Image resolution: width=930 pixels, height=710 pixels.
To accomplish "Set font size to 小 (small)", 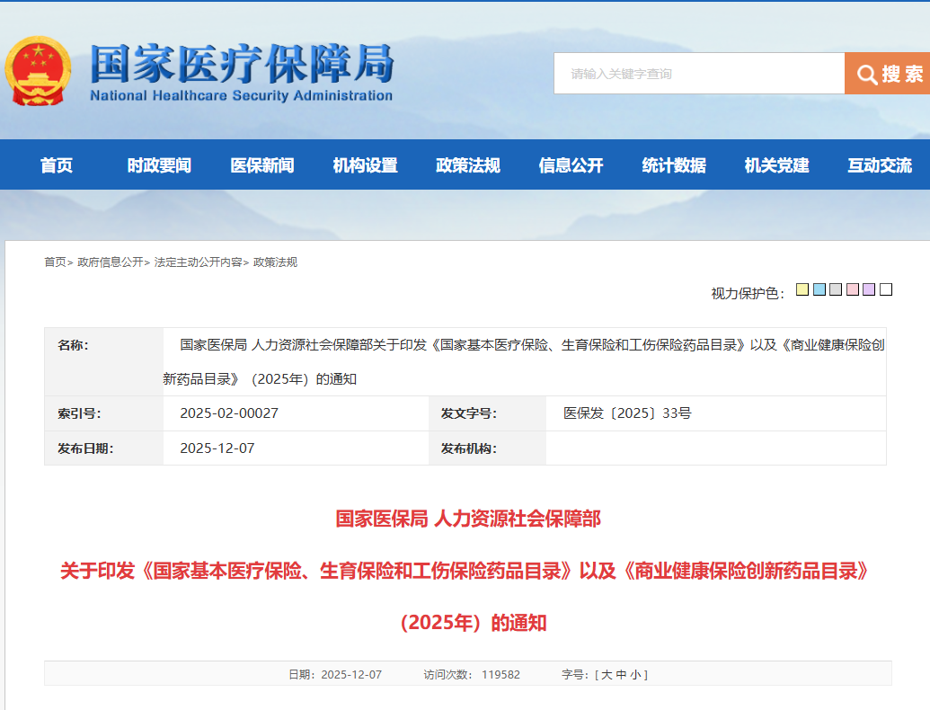I will pyautogui.click(x=636, y=675).
